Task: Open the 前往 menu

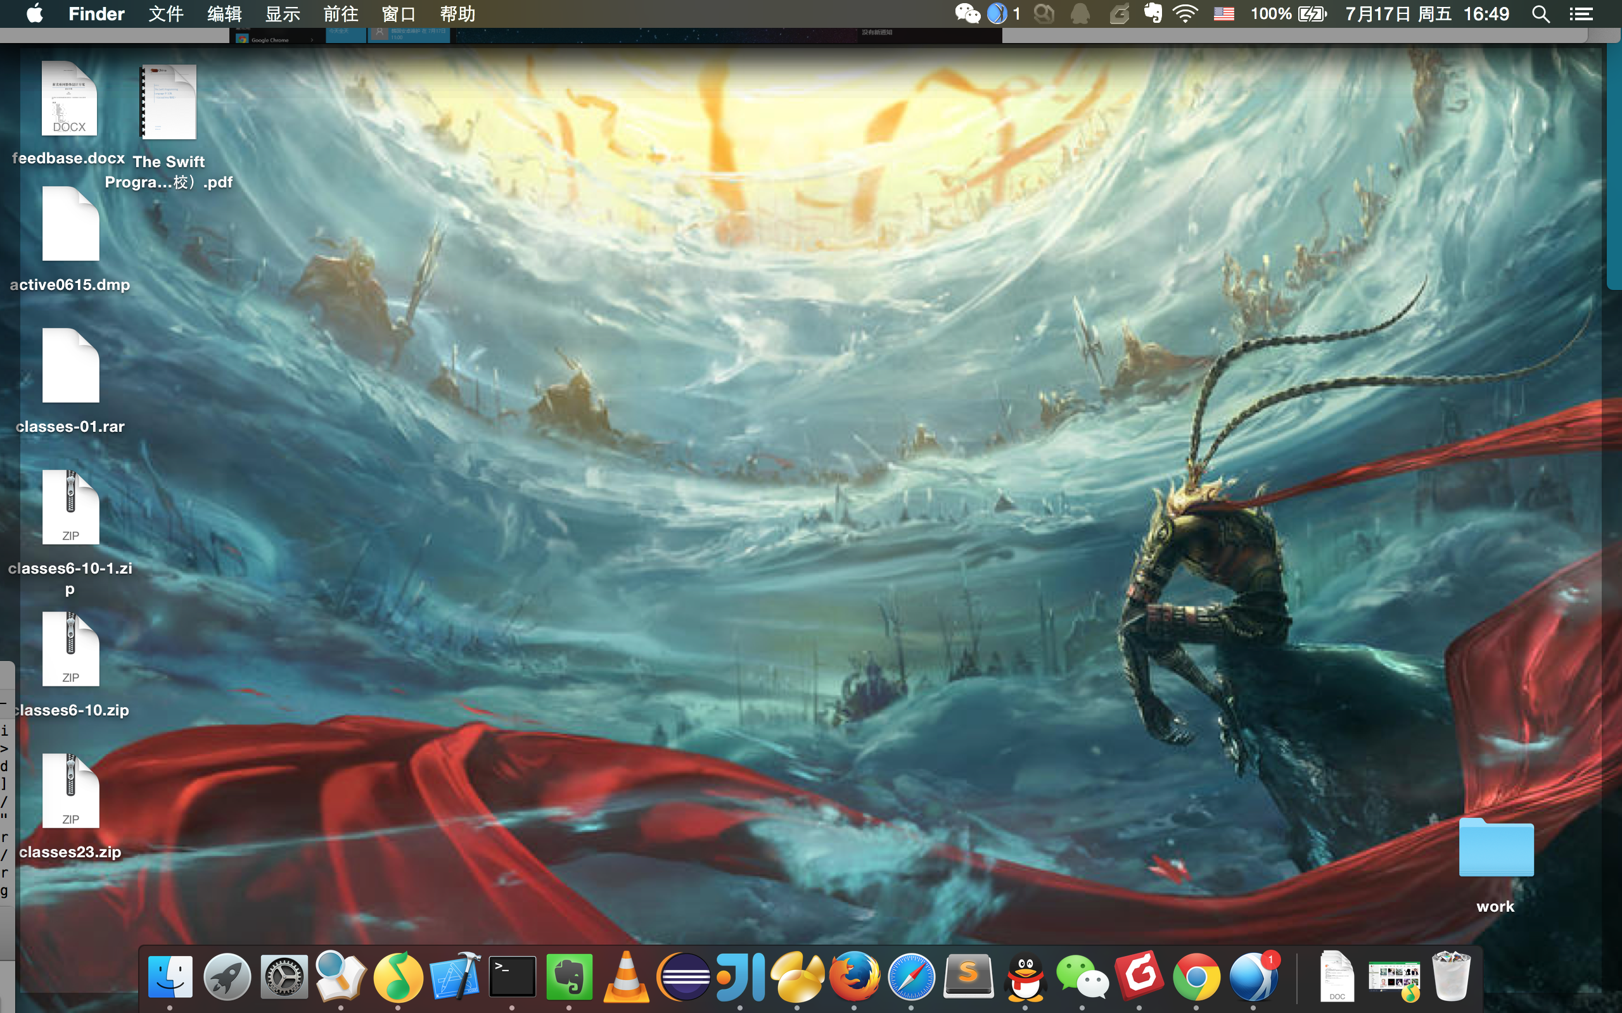Action: coord(340,14)
